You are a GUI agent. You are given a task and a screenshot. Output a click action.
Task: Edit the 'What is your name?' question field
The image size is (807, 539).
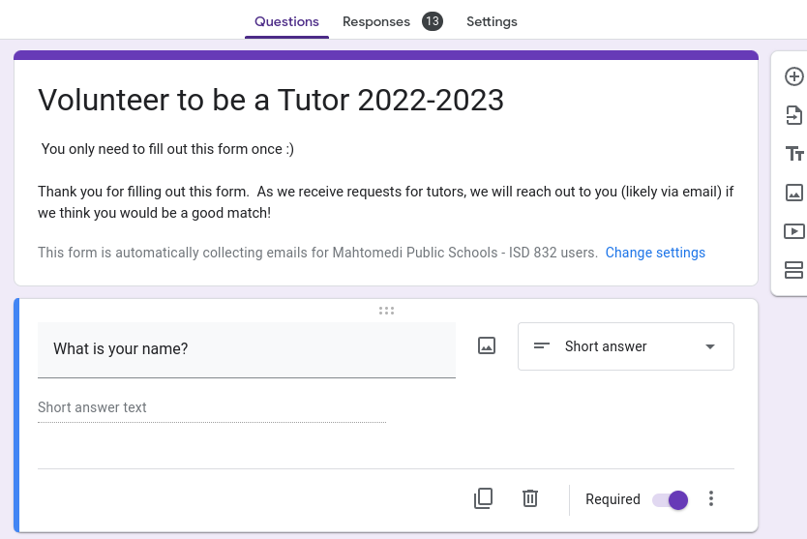point(246,348)
